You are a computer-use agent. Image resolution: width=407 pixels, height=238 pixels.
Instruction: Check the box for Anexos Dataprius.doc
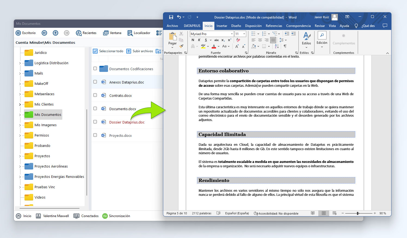pos(95,82)
